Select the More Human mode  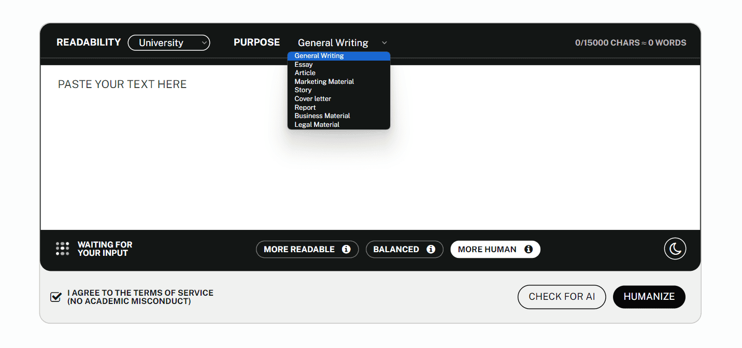coord(495,249)
